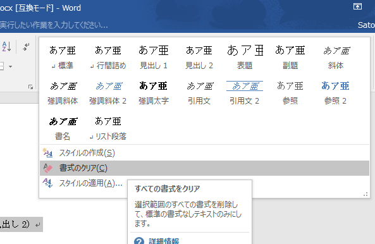Apply the 標準 style
Screen dimensions: 375x244
point(63,58)
